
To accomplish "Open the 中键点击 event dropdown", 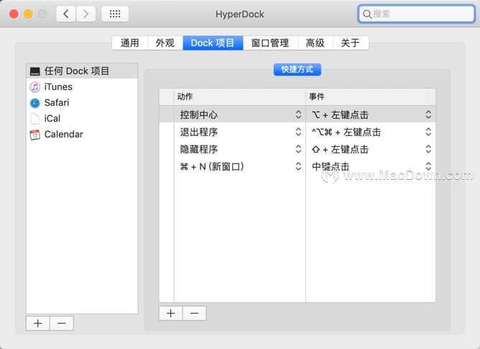I will 428,166.
